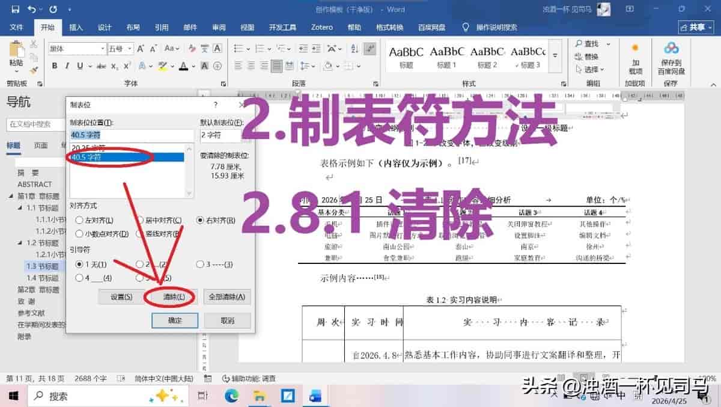Redo the last action
This screenshot has height=407, width=721.
pos(52,10)
